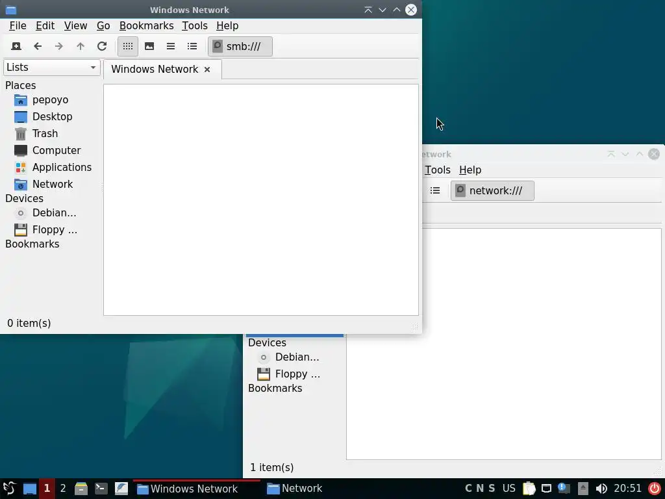Open the Lists side pane dropdown
This screenshot has height=499, width=665.
click(52, 68)
